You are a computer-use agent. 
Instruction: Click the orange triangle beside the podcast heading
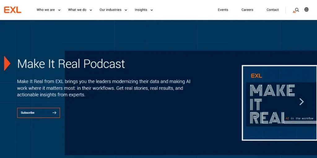click(x=7, y=63)
